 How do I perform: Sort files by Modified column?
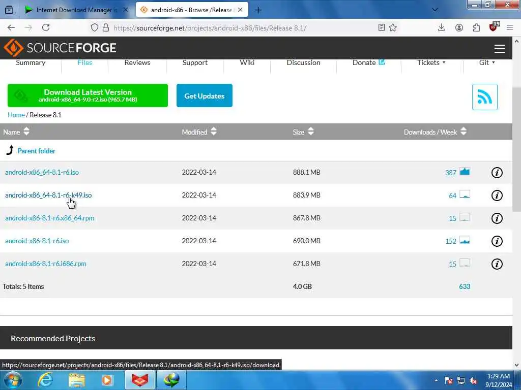(199, 132)
